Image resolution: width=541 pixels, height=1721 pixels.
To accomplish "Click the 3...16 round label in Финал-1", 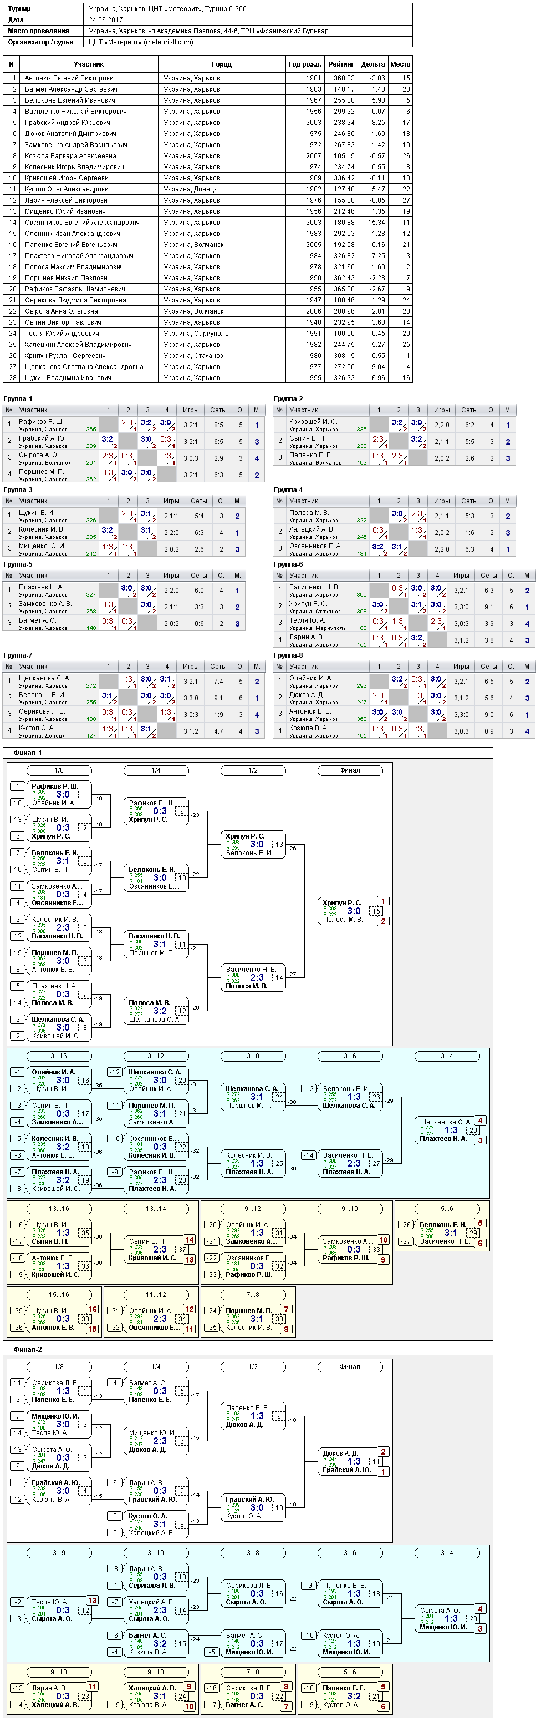I will [x=59, y=1056].
